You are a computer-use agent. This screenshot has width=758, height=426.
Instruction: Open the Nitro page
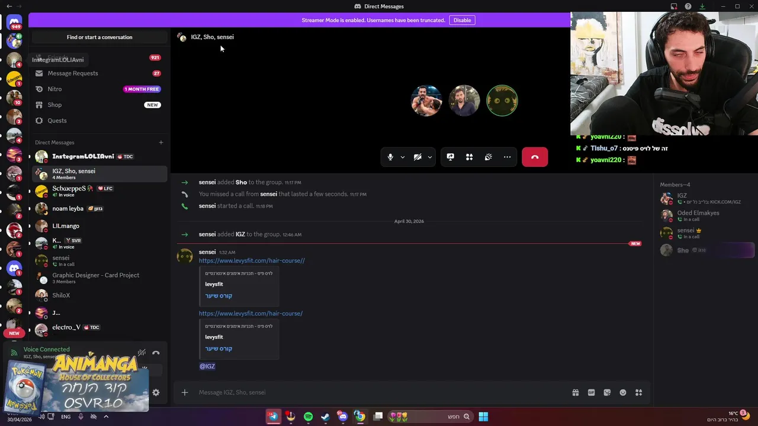[x=98, y=89]
